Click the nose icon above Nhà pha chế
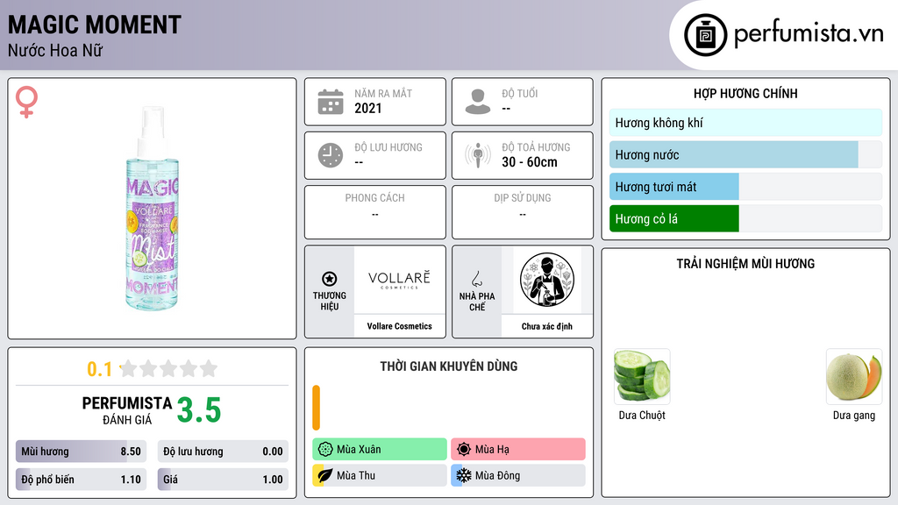Screen dimensions: 898x505 click(476, 279)
